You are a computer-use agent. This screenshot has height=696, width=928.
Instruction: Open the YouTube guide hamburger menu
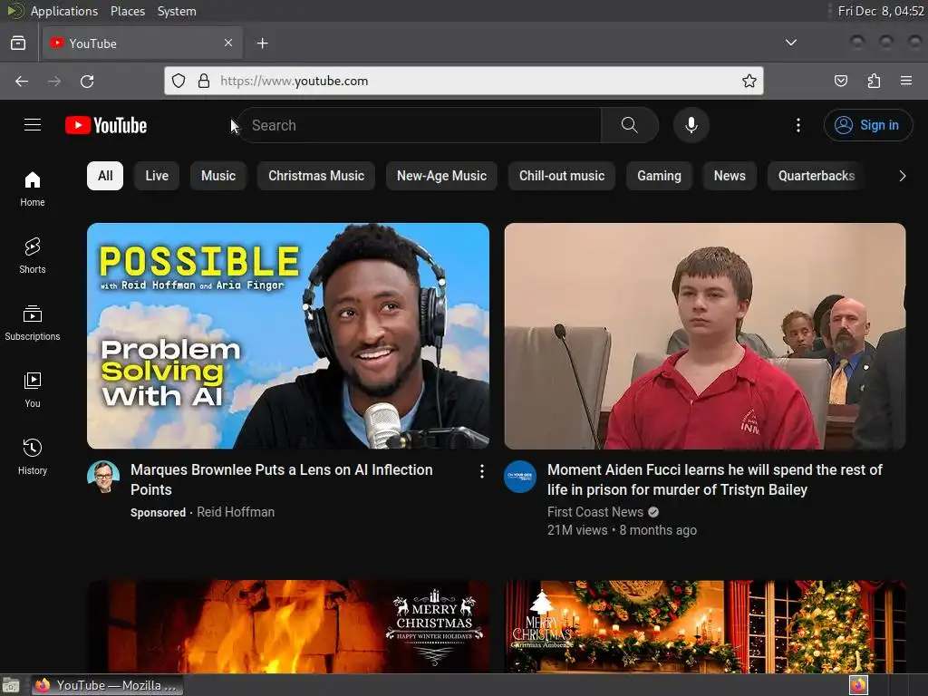point(33,125)
